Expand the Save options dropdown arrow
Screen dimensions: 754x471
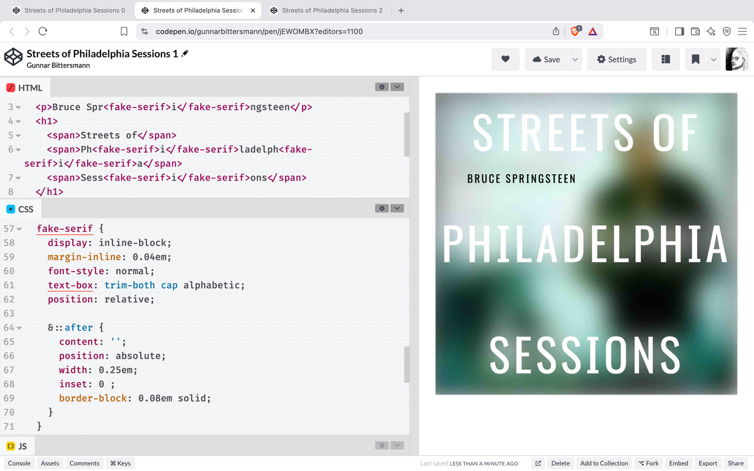(x=575, y=59)
